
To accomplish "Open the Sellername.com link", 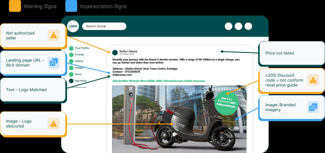I will pos(122,74).
